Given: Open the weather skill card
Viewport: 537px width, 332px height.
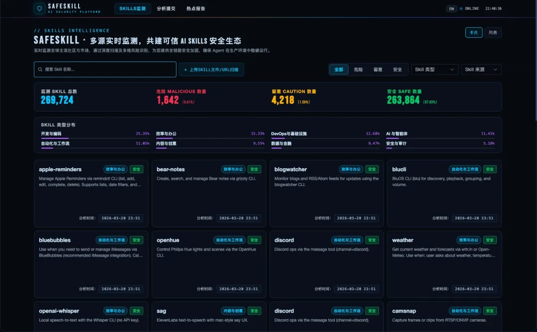Looking at the screenshot, I should click(445, 265).
